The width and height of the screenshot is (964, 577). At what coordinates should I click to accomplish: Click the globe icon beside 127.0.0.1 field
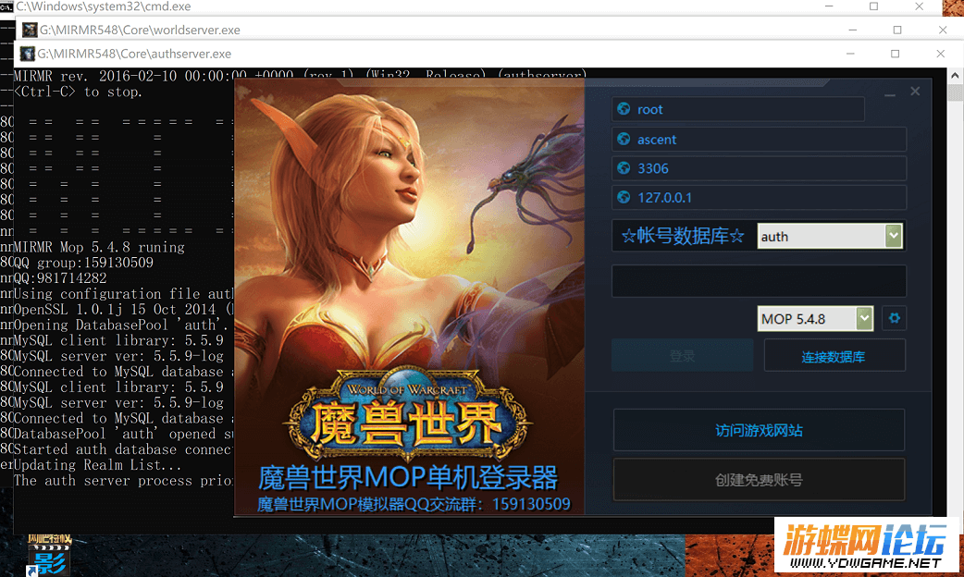tap(624, 197)
